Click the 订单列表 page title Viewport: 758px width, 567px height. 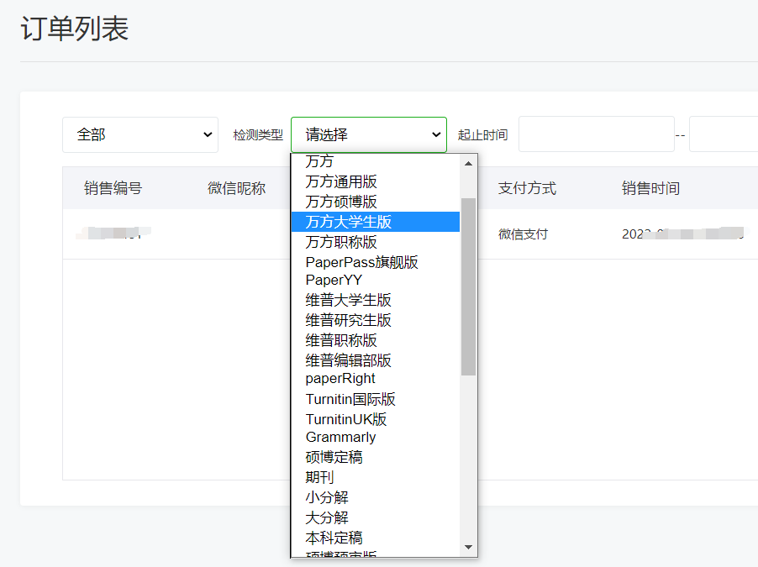75,29
